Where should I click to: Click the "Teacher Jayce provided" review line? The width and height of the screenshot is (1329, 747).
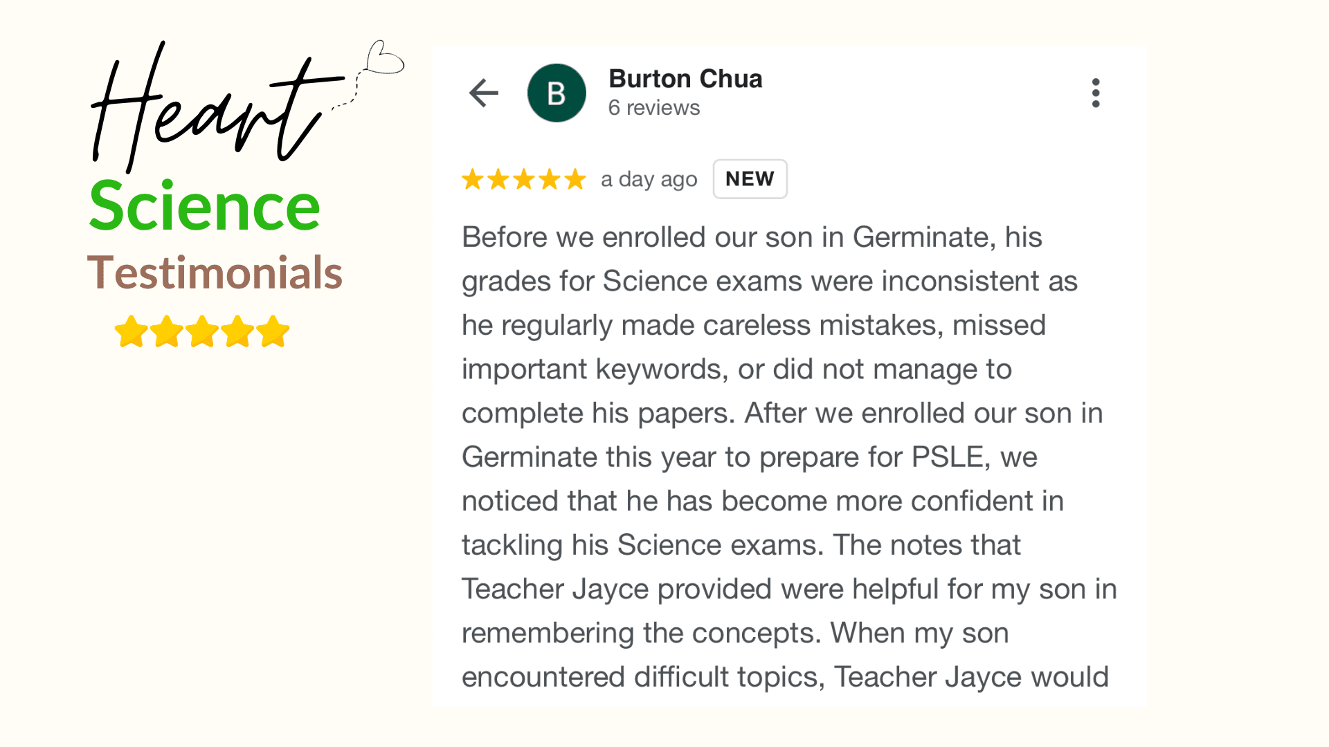click(x=789, y=589)
